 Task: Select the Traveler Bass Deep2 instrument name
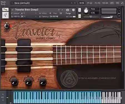point(27,10)
